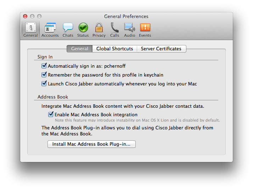Viewport: 253px width, 190px height.
Task: Click the Address Book section heading
Action: [x=53, y=97]
